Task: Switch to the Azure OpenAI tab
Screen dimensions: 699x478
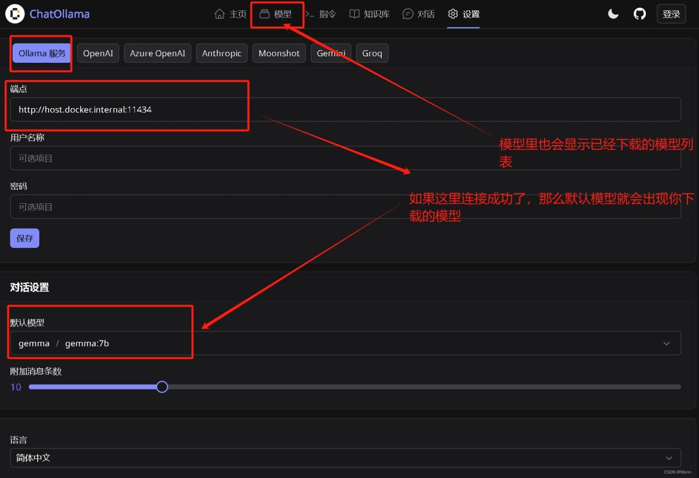Action: click(x=157, y=54)
